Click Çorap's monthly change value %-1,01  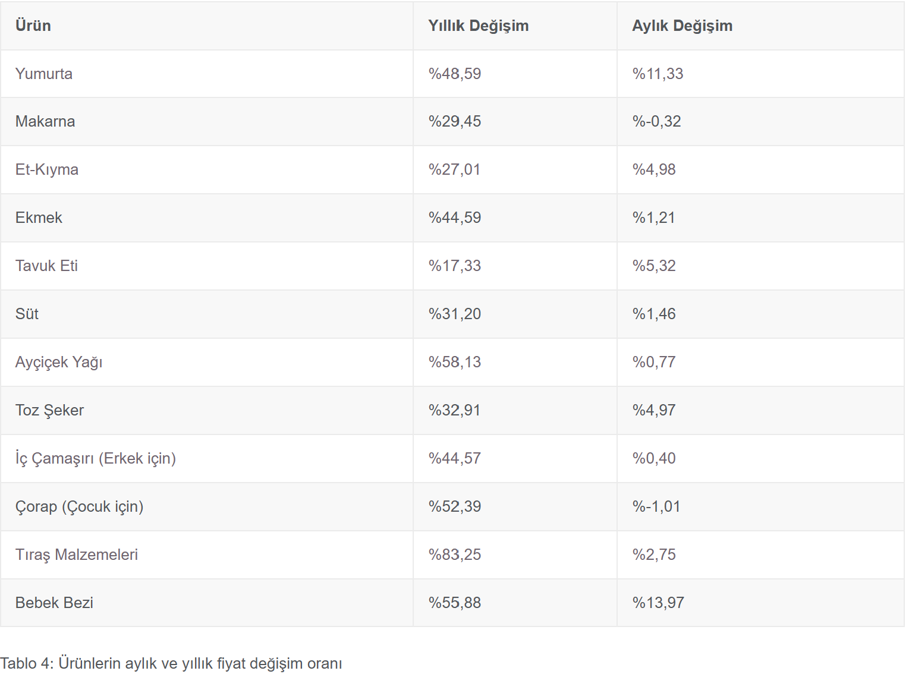click(x=656, y=506)
